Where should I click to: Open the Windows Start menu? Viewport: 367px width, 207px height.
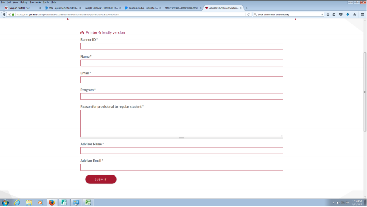(x=5, y=202)
